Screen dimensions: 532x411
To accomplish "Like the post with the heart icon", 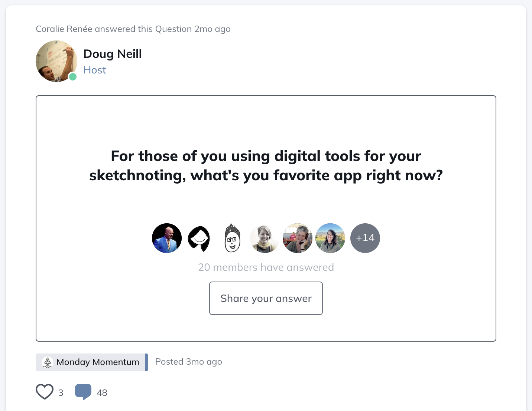I will coord(45,392).
